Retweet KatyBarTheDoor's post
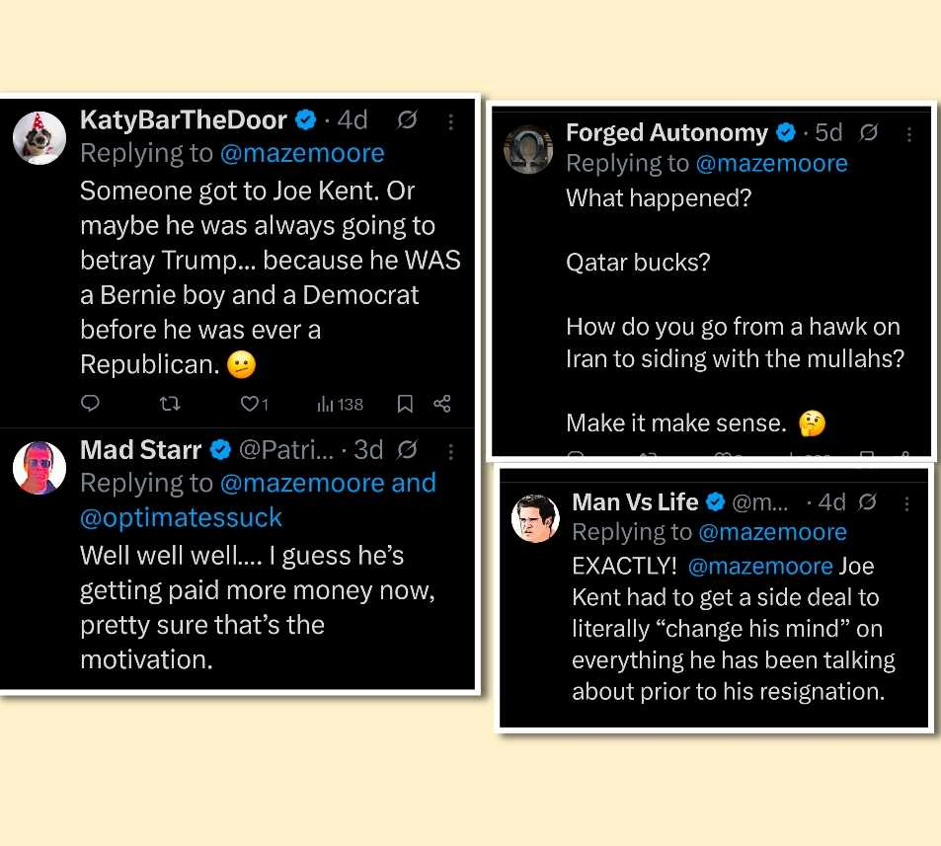 pyautogui.click(x=171, y=403)
